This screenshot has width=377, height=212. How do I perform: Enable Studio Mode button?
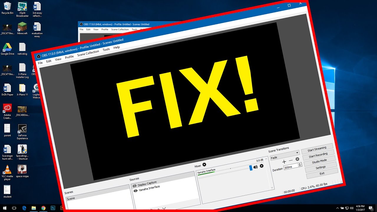[x=320, y=161]
